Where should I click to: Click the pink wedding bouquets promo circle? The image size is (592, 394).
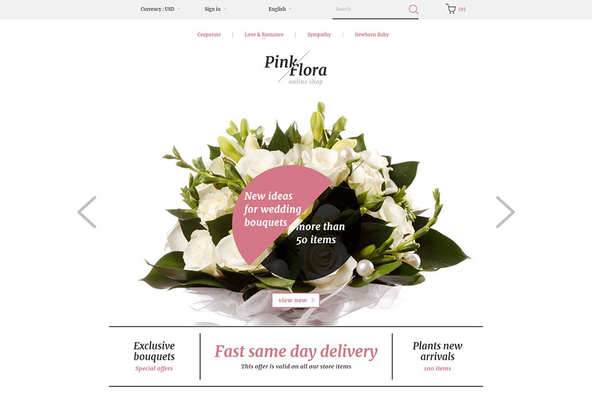click(269, 209)
